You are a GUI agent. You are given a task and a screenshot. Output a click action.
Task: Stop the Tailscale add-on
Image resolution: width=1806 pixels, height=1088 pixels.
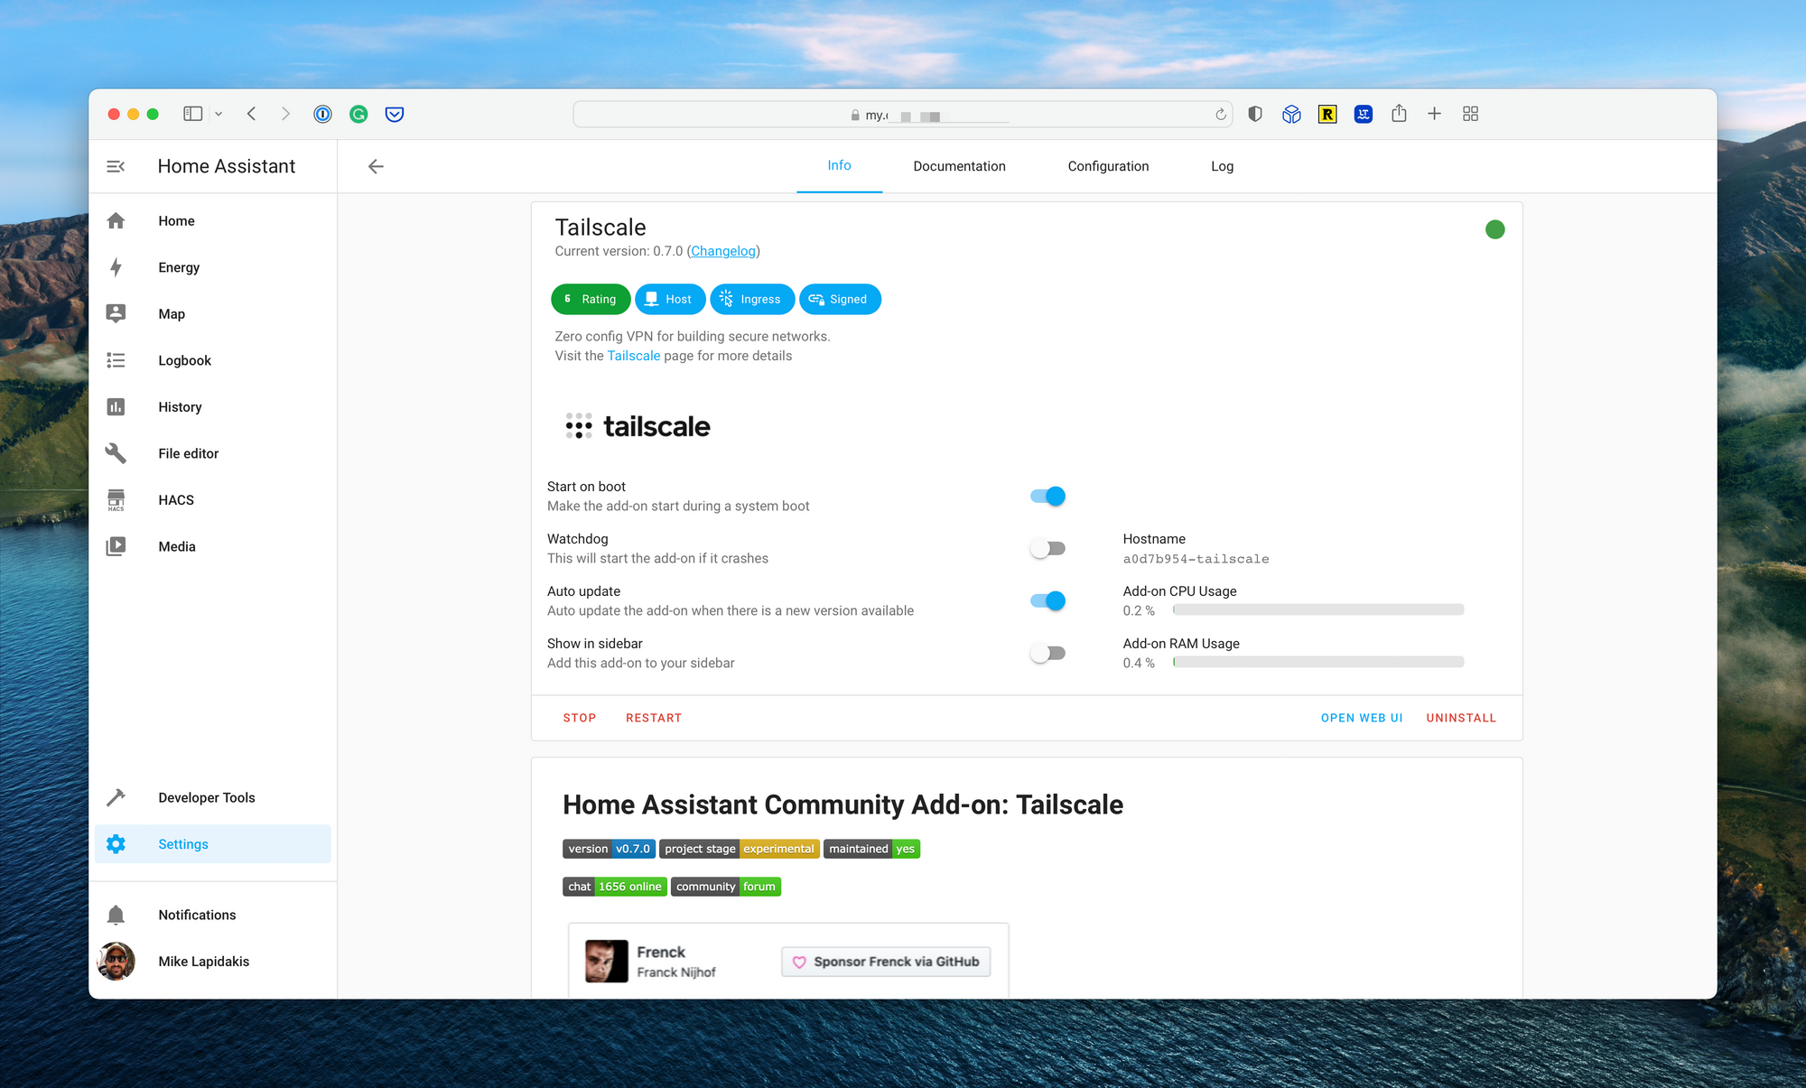[580, 718]
